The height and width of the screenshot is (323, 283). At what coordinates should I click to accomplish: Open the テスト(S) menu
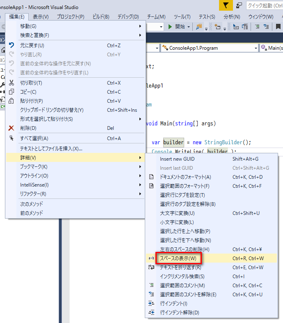point(207,17)
